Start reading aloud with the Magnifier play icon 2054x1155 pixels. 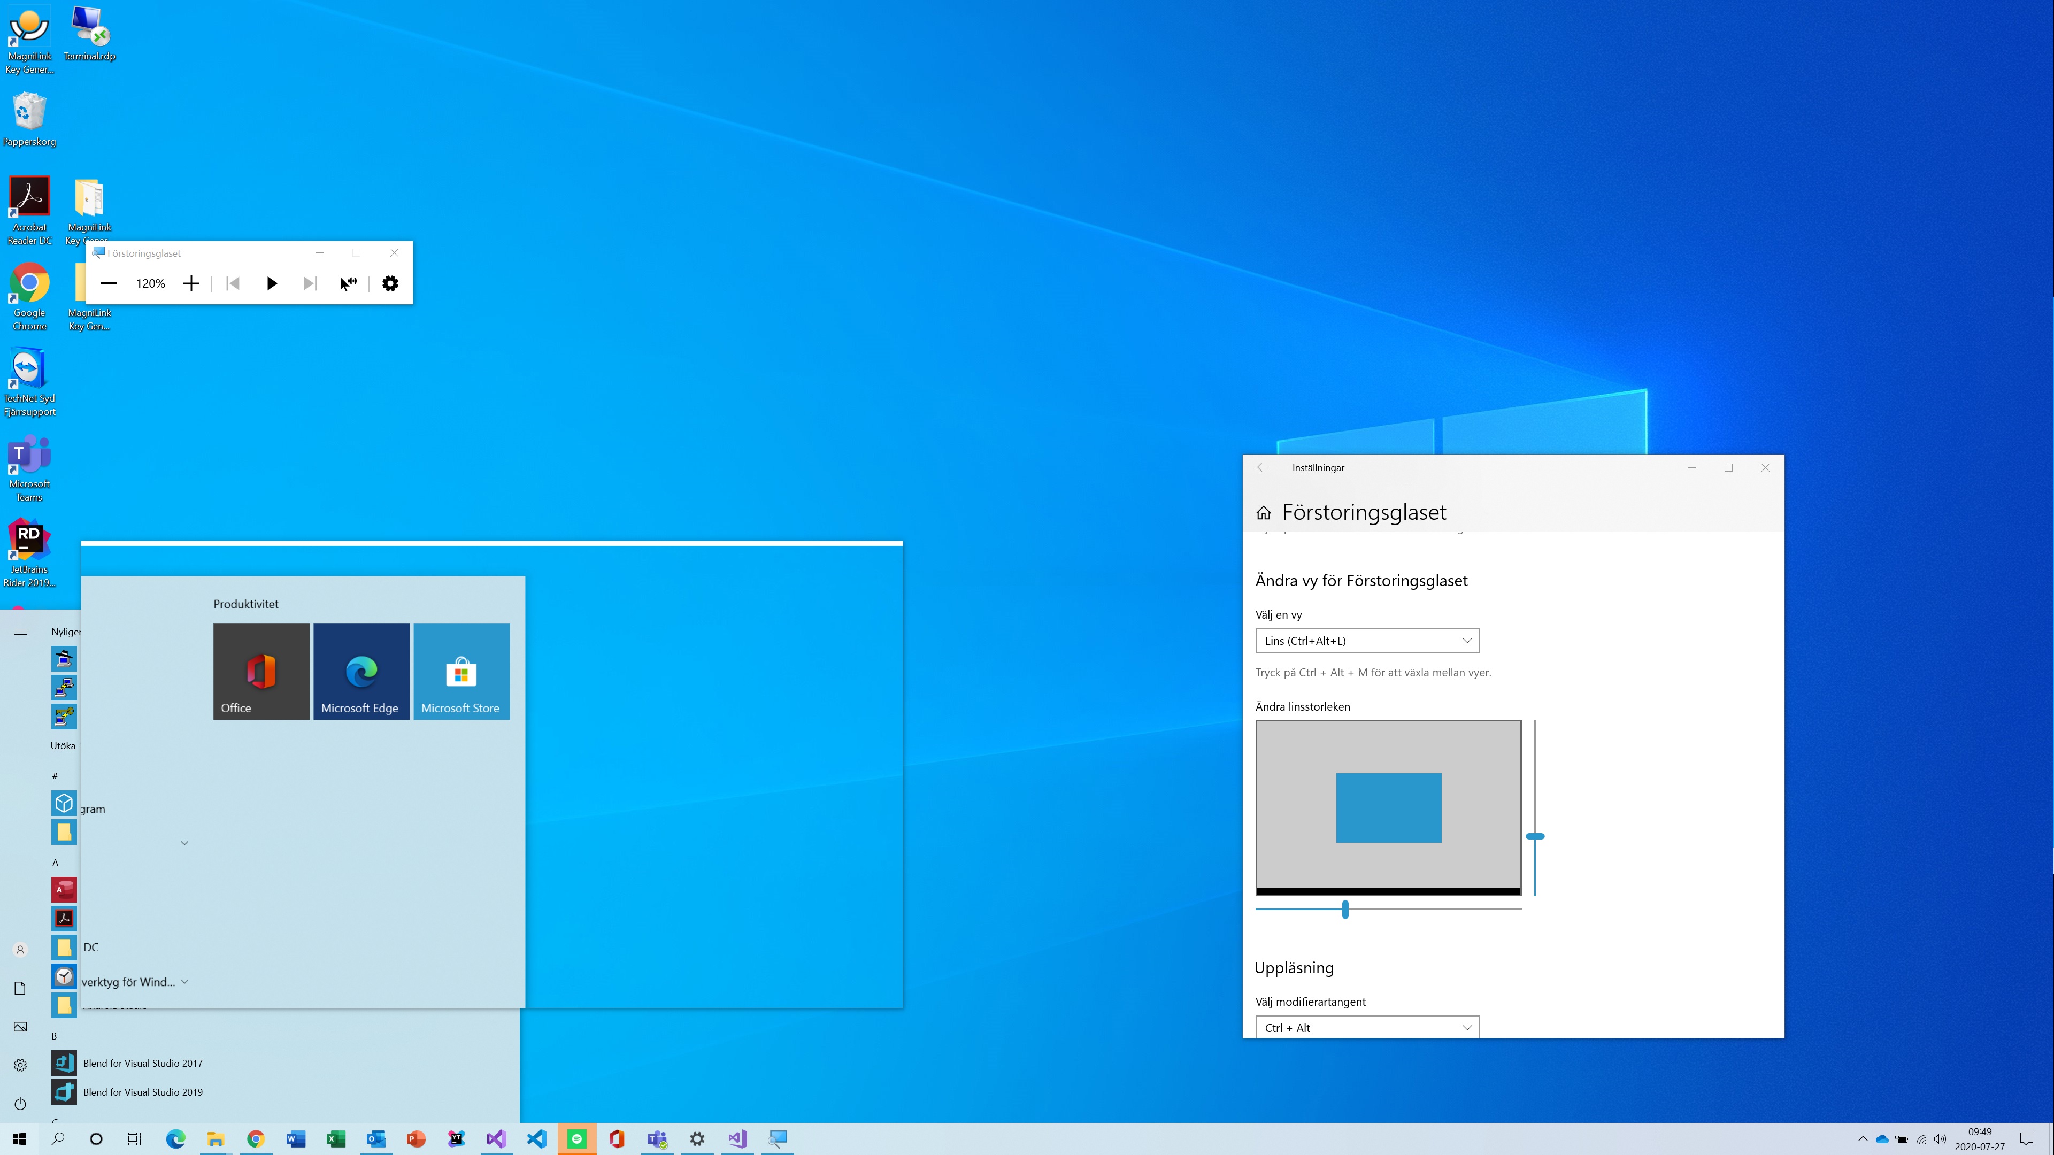[271, 283]
